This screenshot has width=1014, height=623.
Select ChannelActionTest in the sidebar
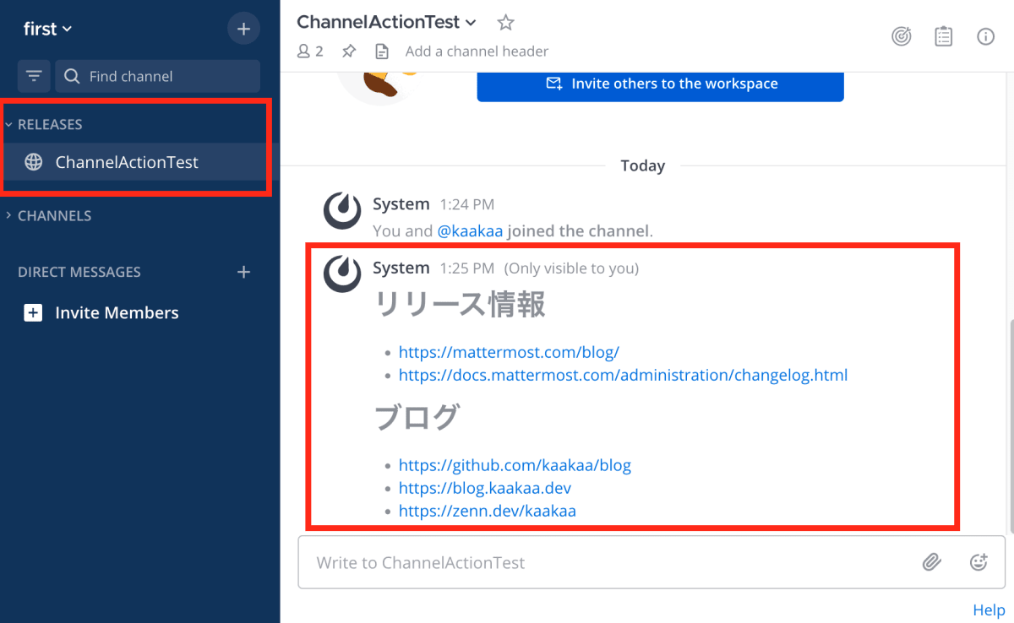coord(139,162)
